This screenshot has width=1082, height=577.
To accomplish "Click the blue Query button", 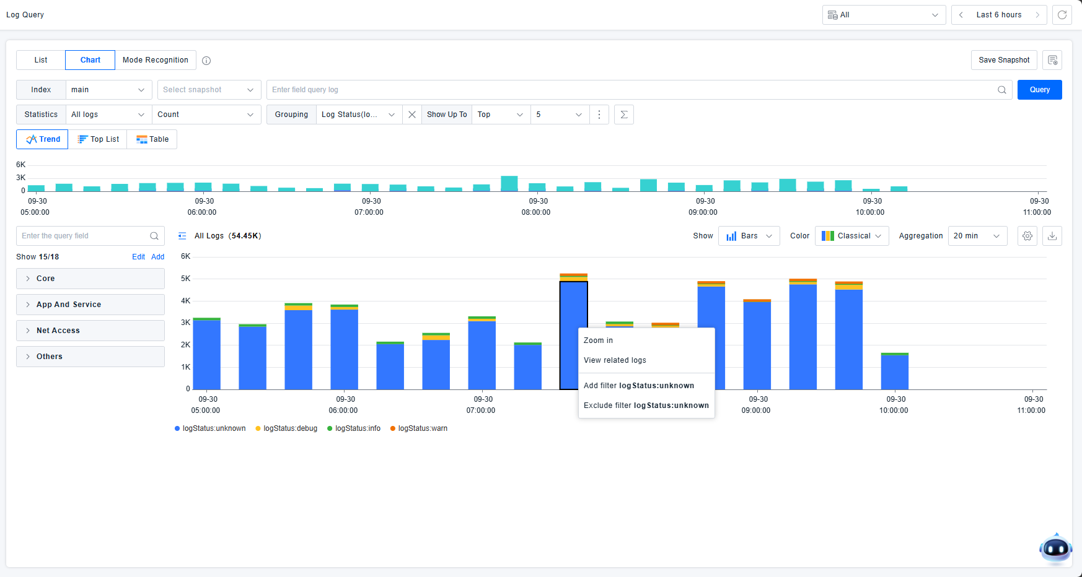I will tap(1039, 90).
